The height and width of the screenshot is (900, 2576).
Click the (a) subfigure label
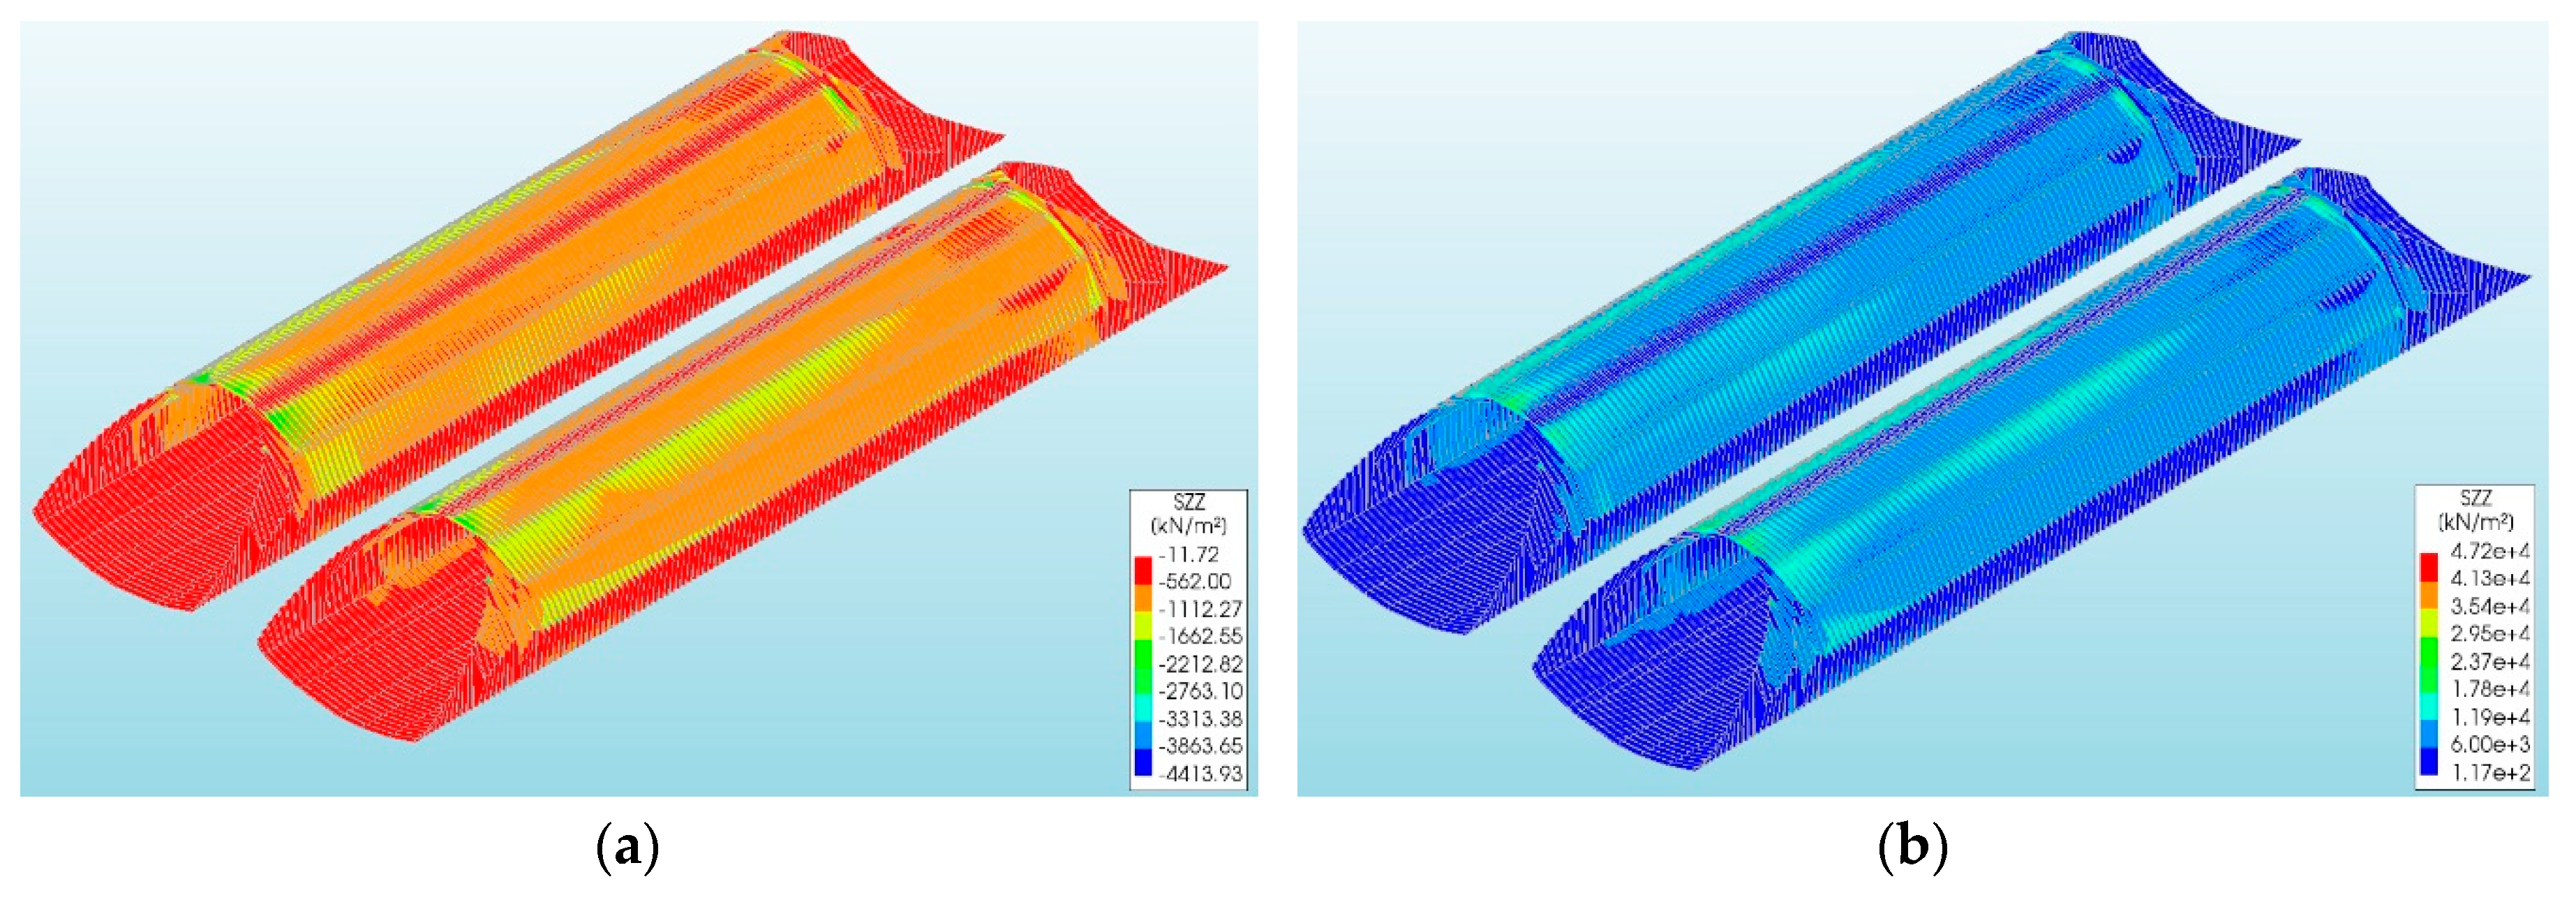[627, 848]
